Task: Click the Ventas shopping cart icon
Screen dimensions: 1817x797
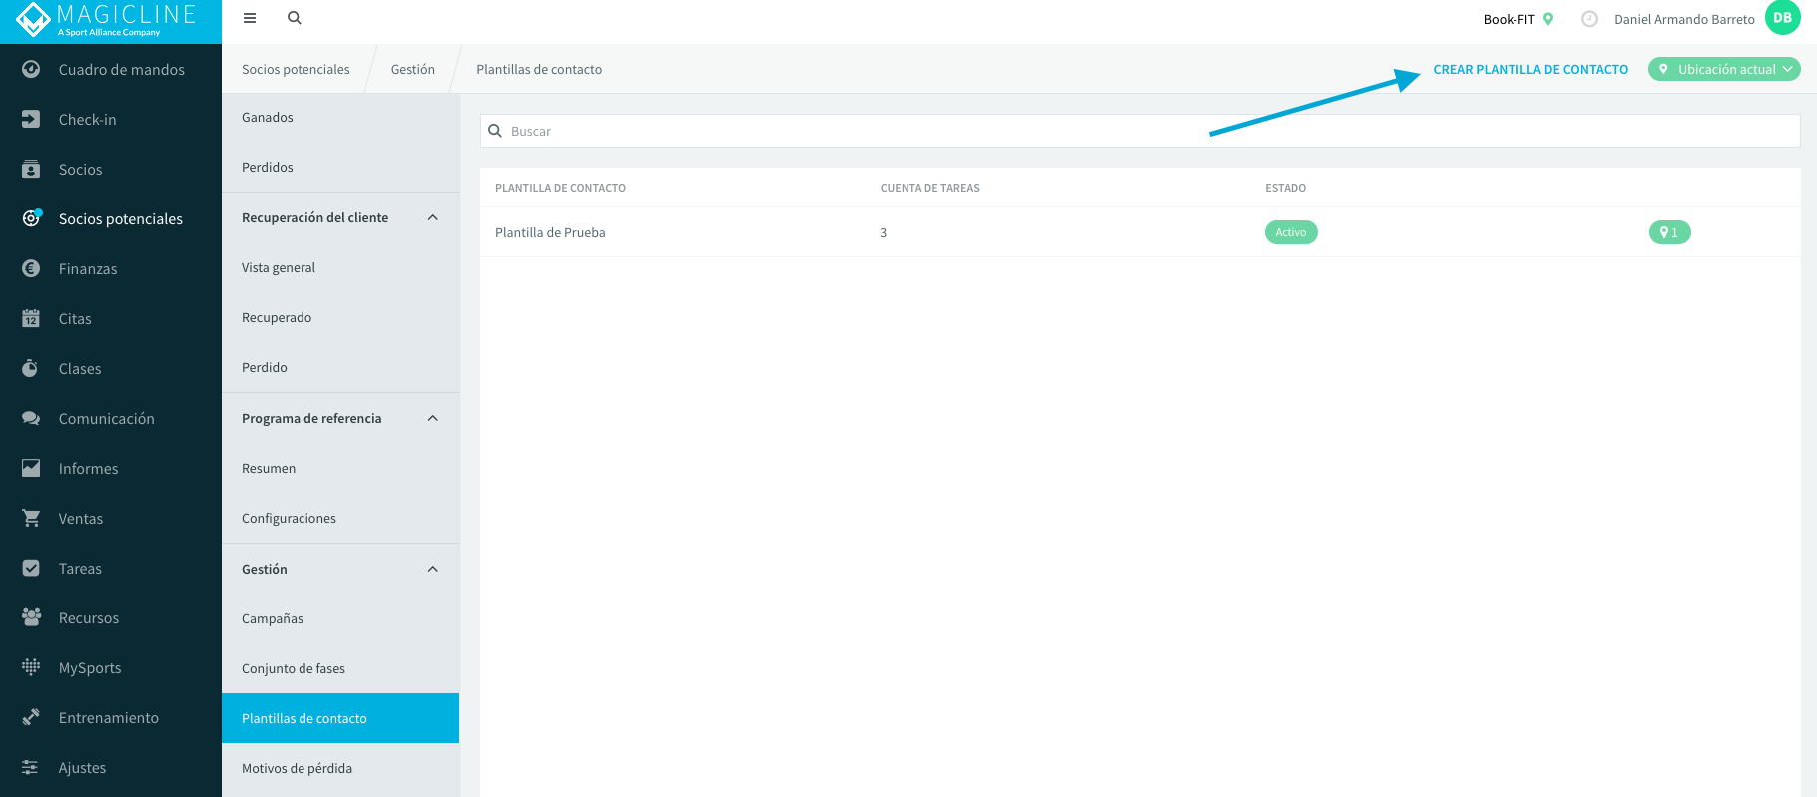Action: 31,518
